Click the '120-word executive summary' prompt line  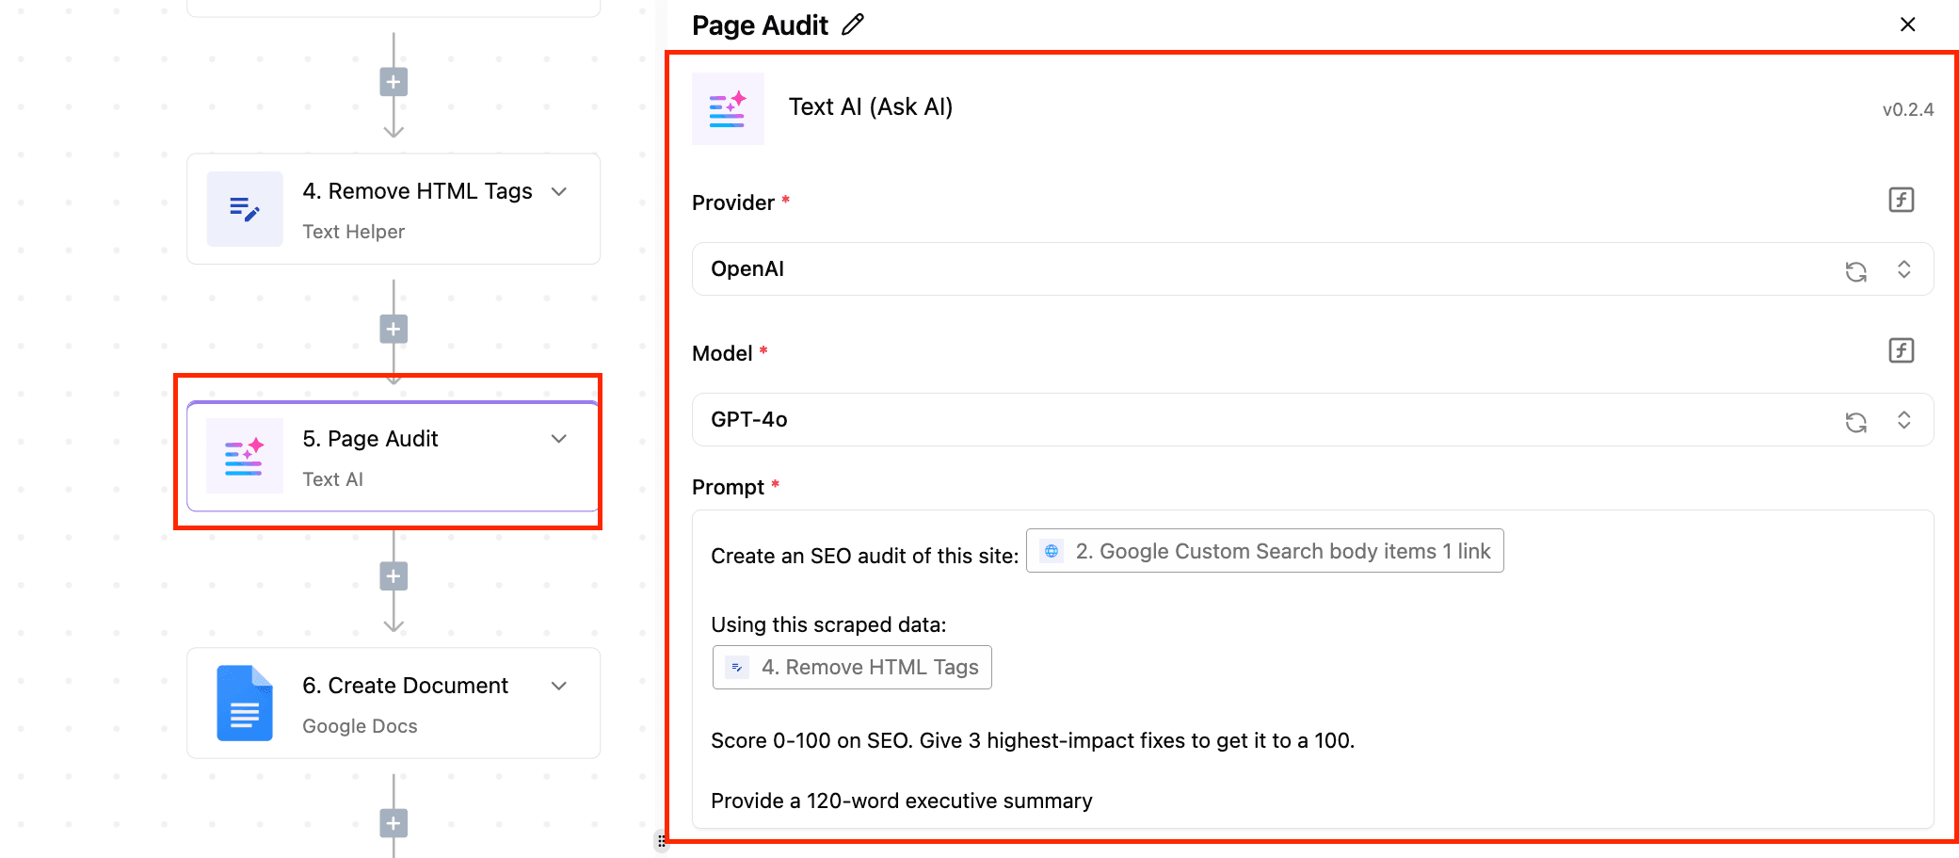click(902, 801)
